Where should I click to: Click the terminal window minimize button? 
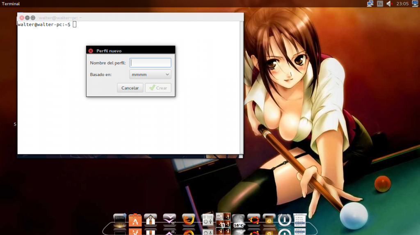point(27,18)
